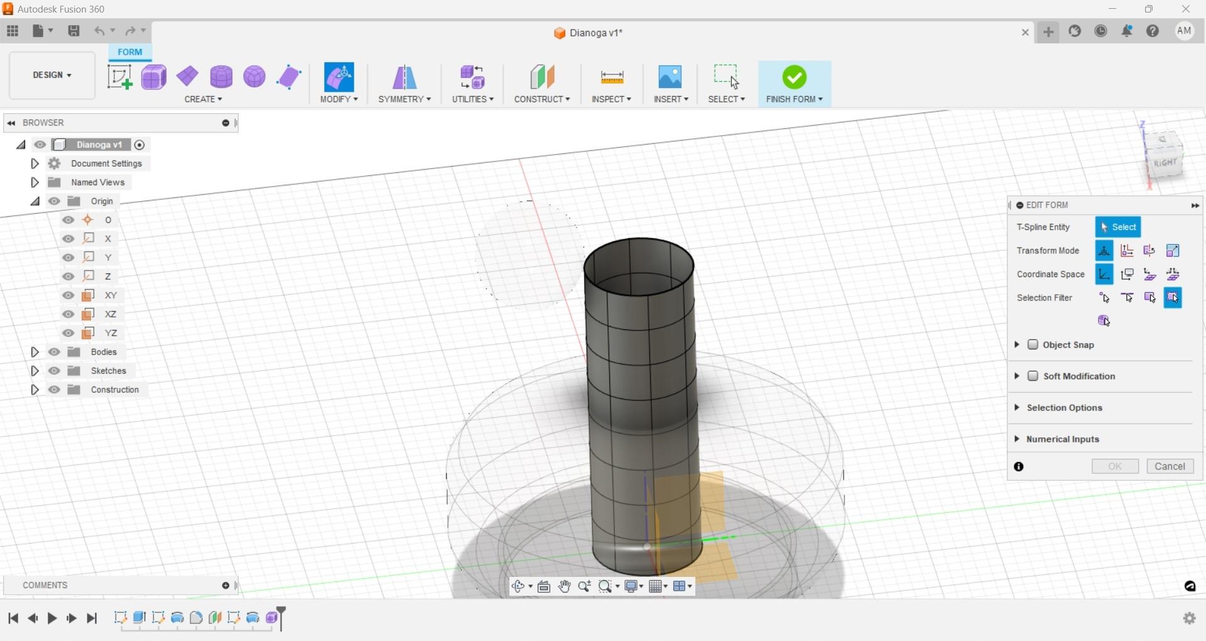Select view coordinate space icon

point(1127,275)
